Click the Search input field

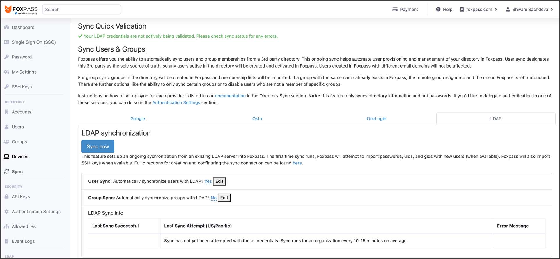click(x=82, y=10)
